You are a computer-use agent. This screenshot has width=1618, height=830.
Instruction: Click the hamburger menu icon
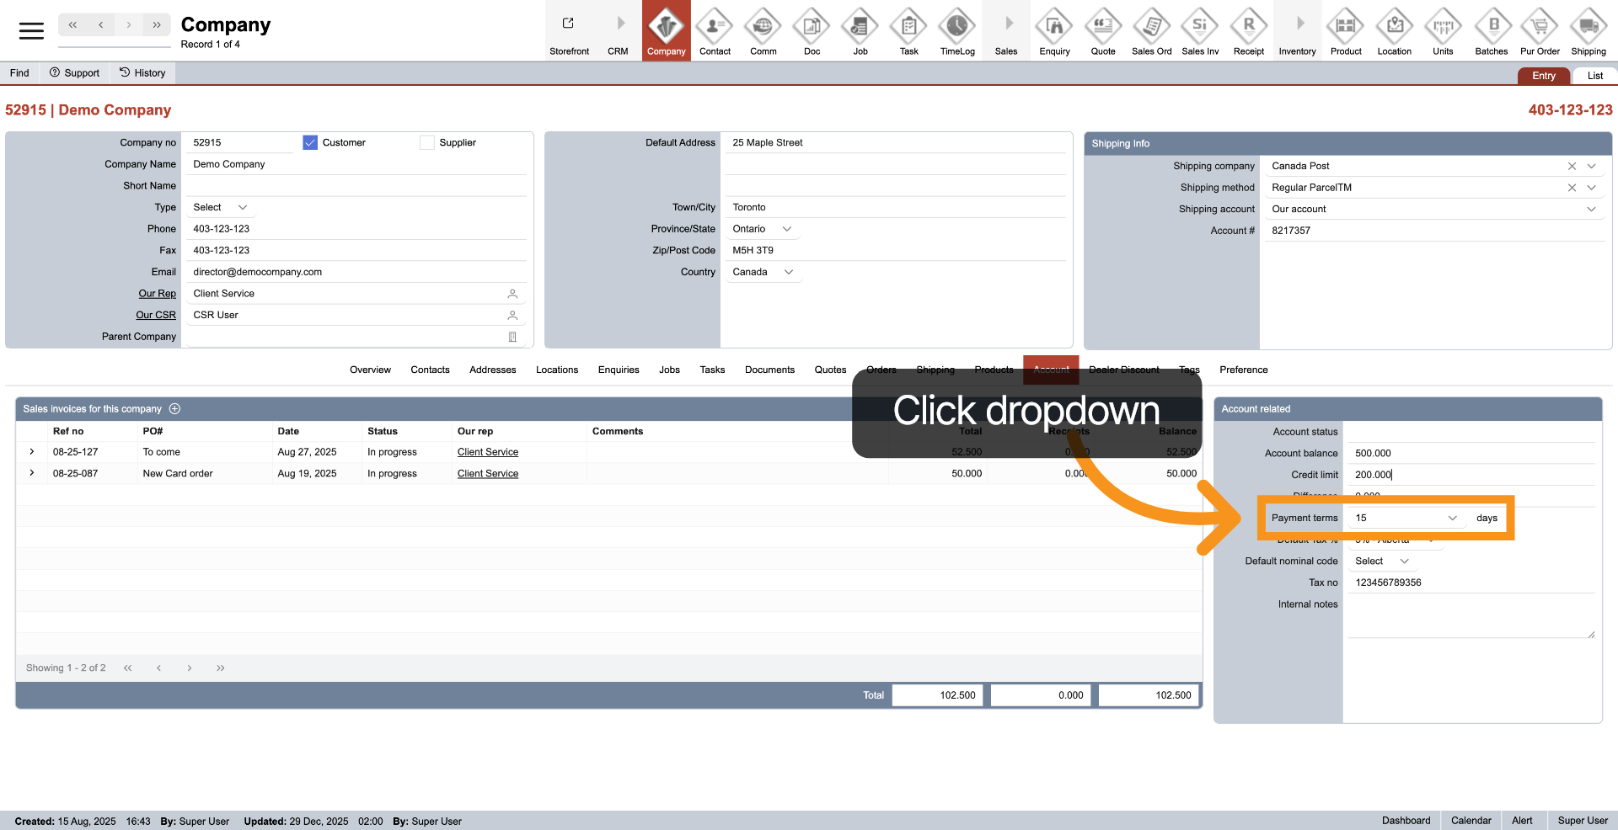coord(31,31)
